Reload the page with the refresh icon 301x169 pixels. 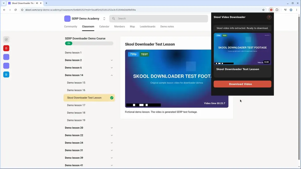(16, 10)
